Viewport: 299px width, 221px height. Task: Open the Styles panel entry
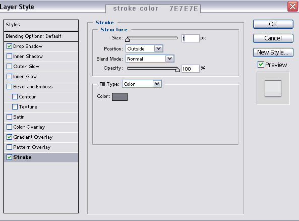[41, 25]
